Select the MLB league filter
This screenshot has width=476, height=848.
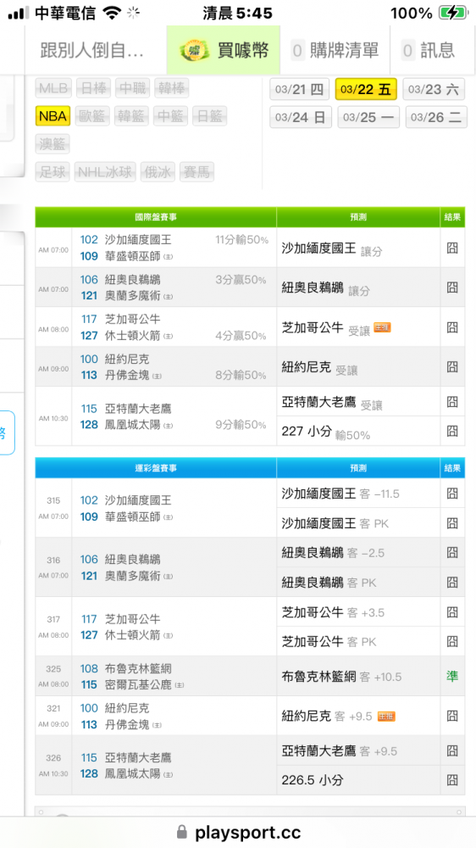pyautogui.click(x=53, y=87)
